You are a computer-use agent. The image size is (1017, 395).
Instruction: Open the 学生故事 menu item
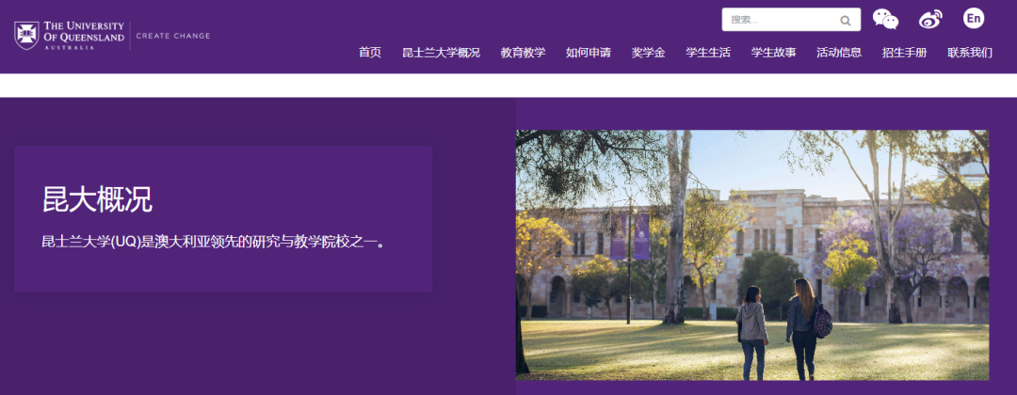click(x=774, y=53)
